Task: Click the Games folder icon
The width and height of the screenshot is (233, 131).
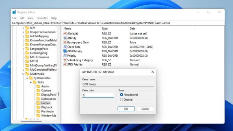Action: 38,103
